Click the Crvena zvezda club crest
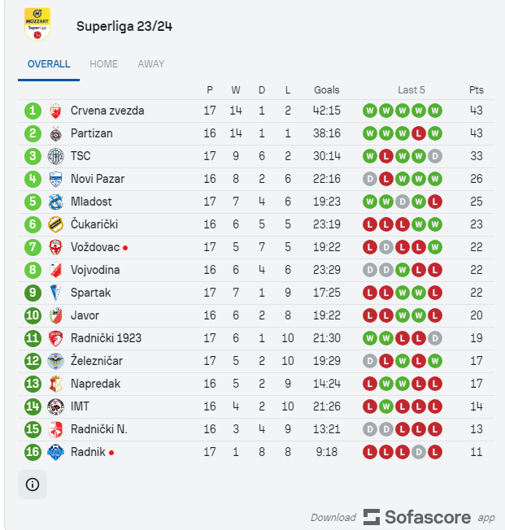505x530 pixels. click(x=55, y=111)
